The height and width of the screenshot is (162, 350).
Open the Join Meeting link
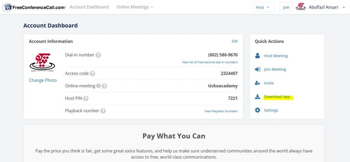[x=275, y=70]
